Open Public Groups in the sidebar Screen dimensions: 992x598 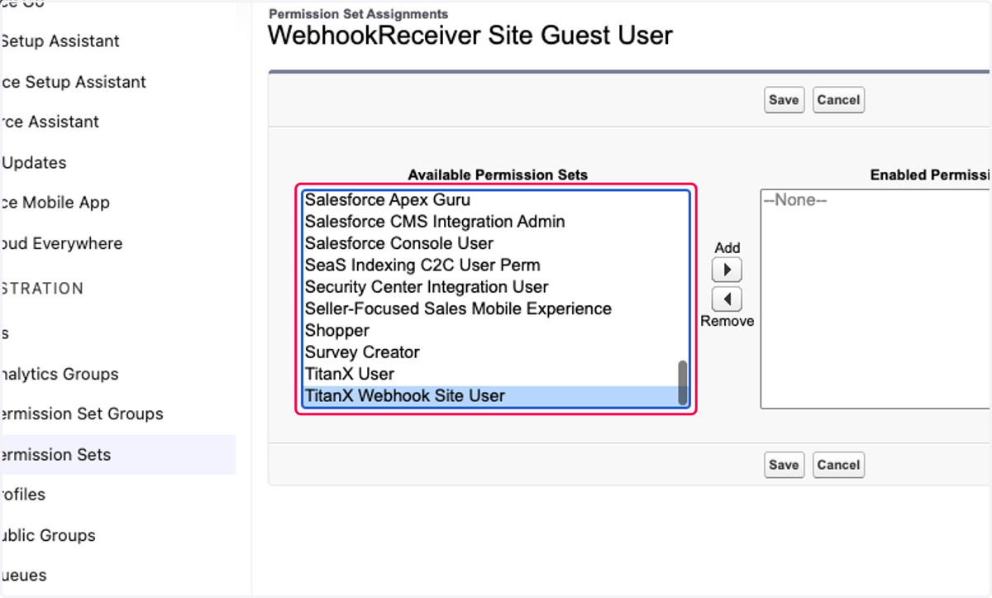pos(48,535)
